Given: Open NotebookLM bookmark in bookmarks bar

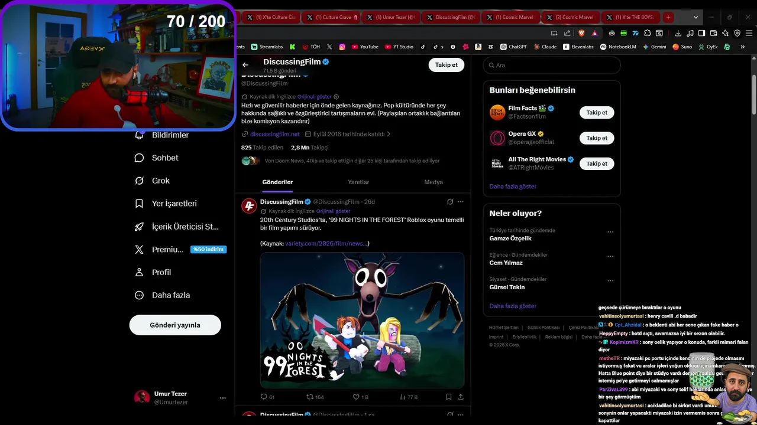Looking at the screenshot, I should 618,47.
